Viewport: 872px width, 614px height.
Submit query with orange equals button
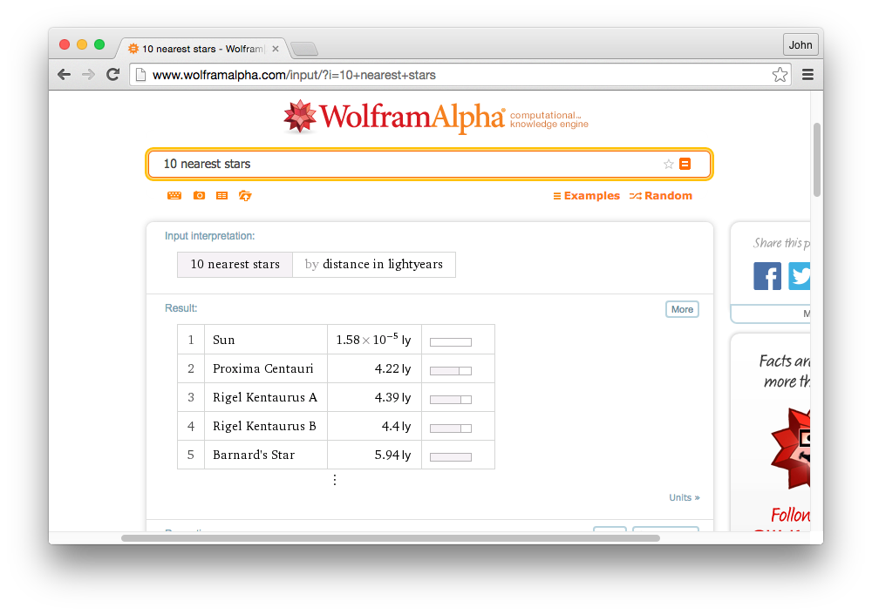point(685,164)
